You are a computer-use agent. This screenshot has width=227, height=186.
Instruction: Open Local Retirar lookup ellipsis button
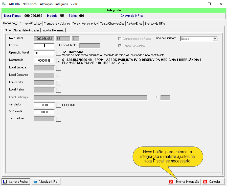(x=58, y=90)
